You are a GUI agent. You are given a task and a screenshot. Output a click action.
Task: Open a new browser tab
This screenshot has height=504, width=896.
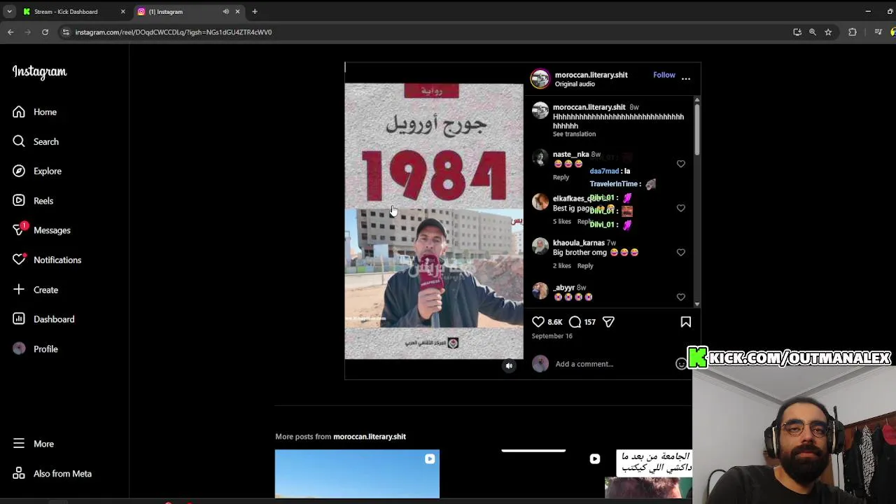click(255, 12)
